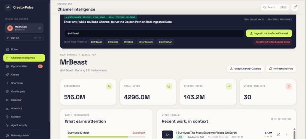
Task: Click the Memory lightbulb icon
Action: [x=7, y=117]
